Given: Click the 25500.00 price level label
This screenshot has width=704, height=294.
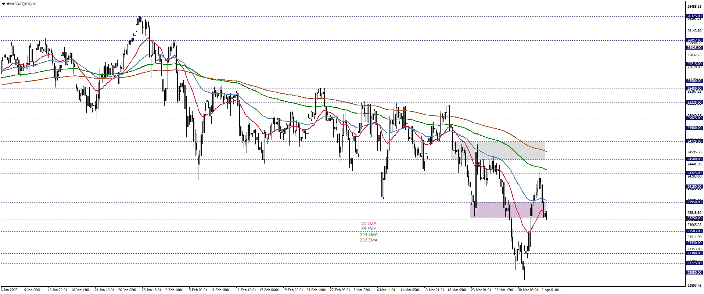Looking at the screenshot, I should click(x=694, y=81).
